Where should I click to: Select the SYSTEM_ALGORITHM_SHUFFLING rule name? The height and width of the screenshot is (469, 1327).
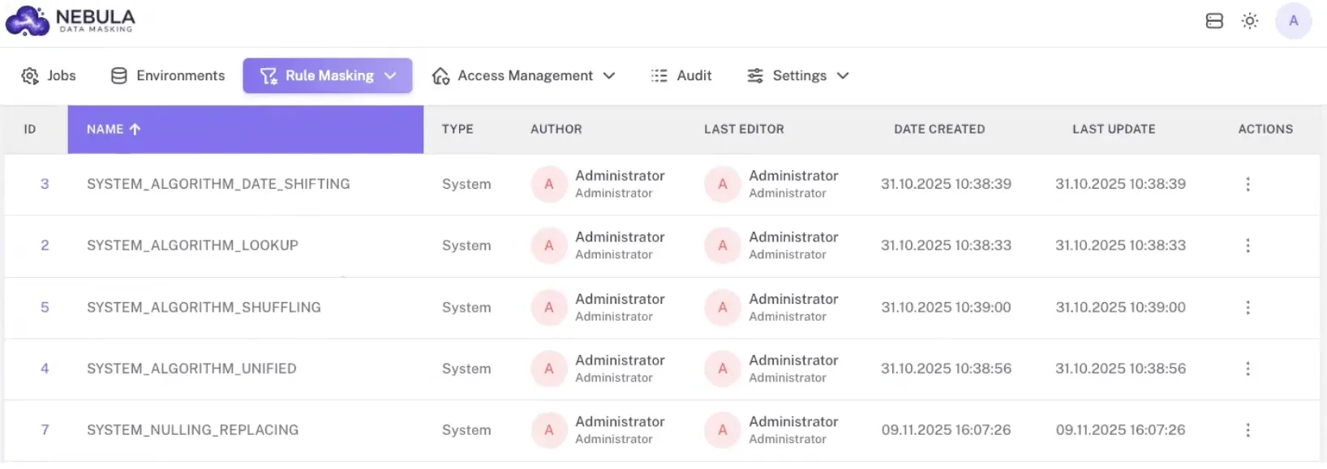[204, 307]
